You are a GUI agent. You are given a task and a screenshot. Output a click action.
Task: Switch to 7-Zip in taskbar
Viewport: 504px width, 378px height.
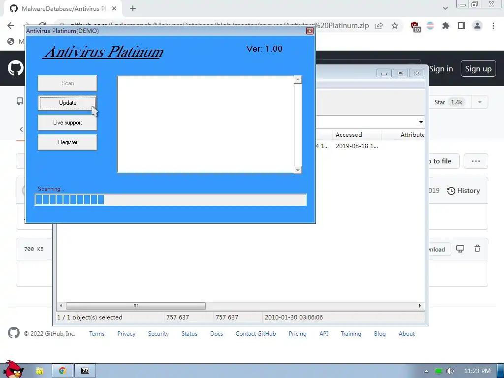pyautogui.click(x=85, y=371)
